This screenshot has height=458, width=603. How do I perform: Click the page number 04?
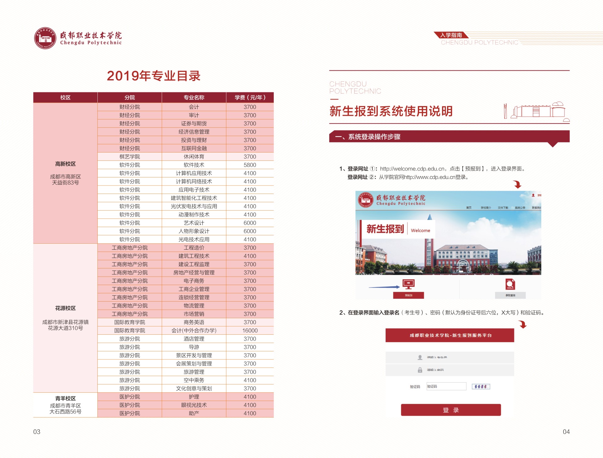[566, 432]
